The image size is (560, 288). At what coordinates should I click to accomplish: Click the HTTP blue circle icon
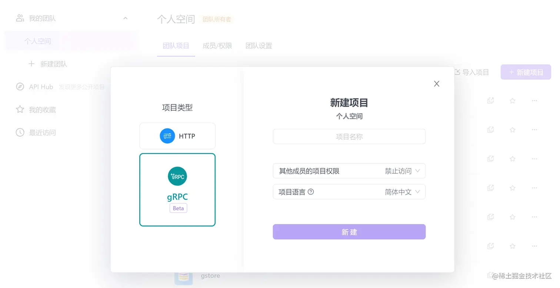pyautogui.click(x=167, y=136)
